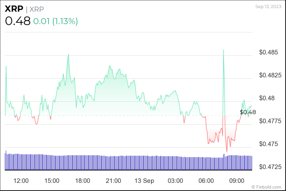Select the 13 Sep date axis label
The height and width of the screenshot is (191, 286).
pos(144,180)
